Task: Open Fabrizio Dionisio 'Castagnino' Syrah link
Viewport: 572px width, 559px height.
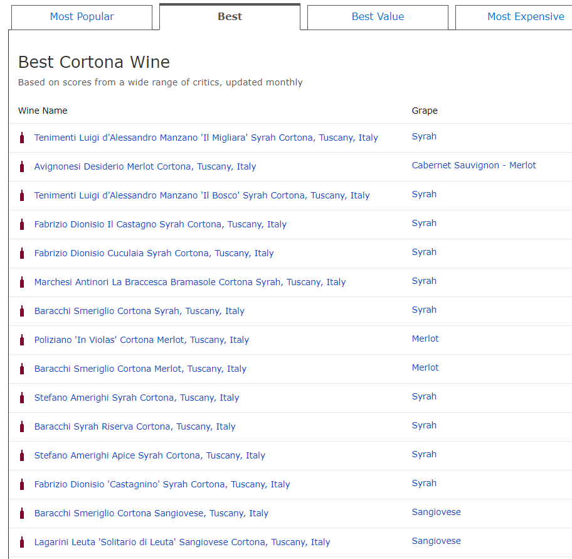Action: click(162, 484)
